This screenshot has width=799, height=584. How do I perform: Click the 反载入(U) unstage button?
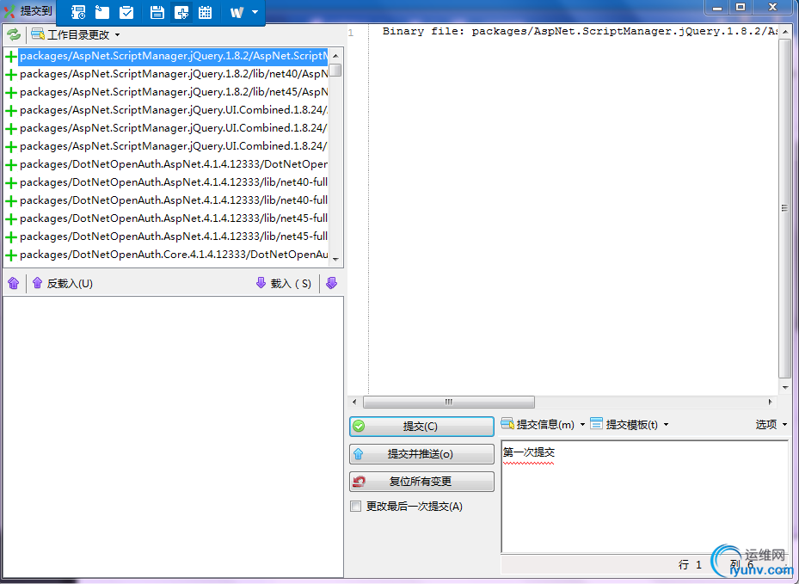pos(62,283)
